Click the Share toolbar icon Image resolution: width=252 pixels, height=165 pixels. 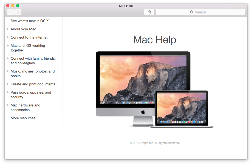149,12
